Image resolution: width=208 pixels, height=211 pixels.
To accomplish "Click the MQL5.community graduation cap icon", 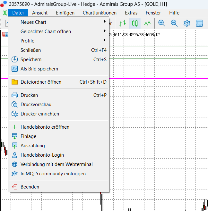I will coord(14,174).
